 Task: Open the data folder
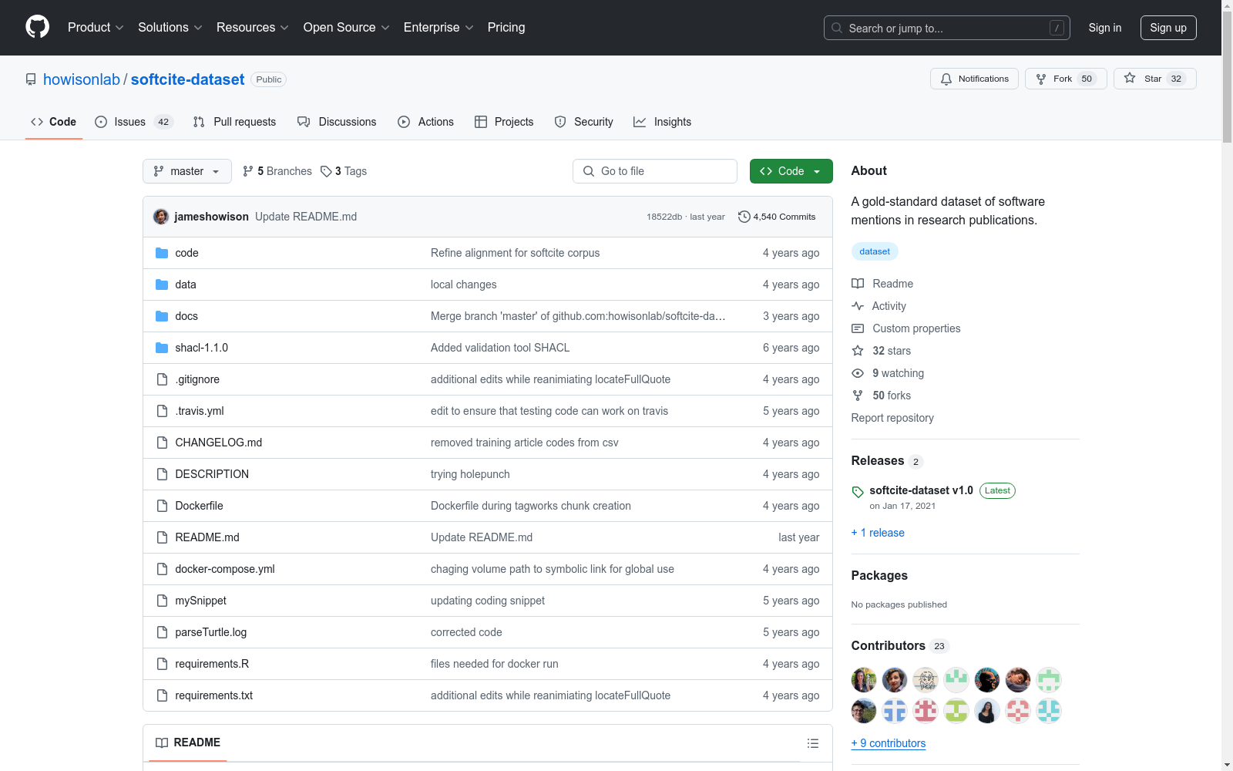186,284
